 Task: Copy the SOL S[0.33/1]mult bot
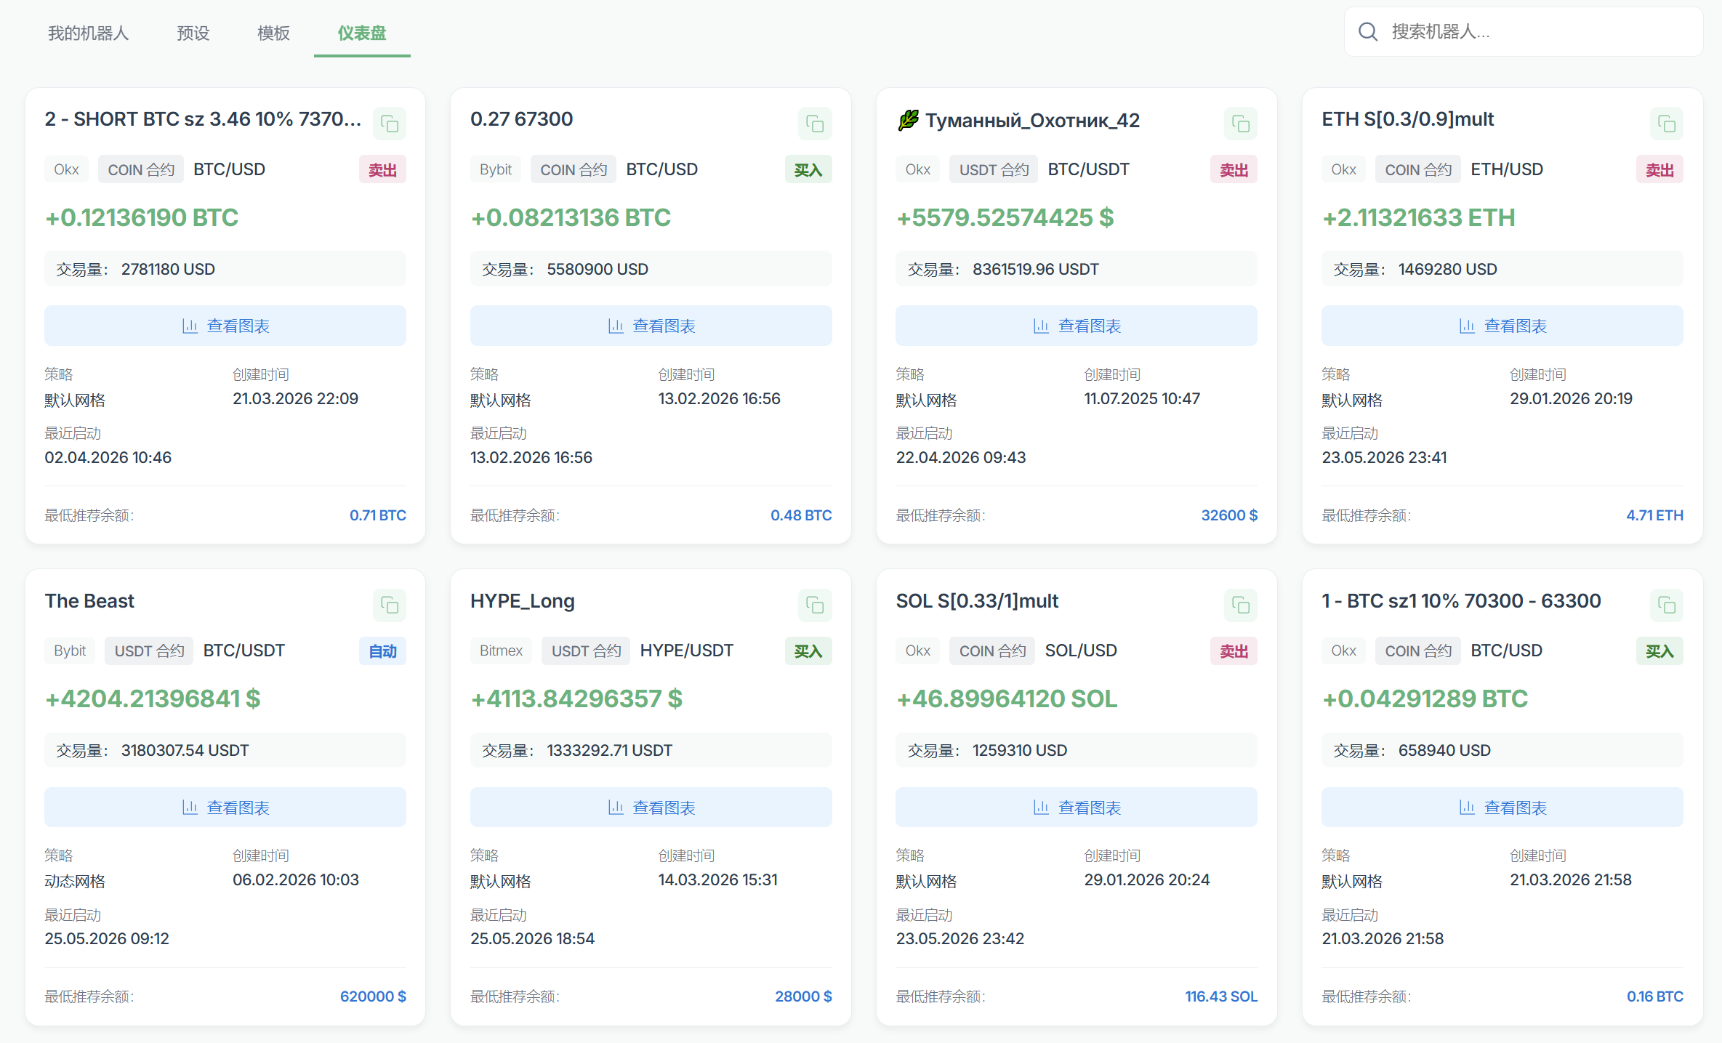coord(1241,605)
